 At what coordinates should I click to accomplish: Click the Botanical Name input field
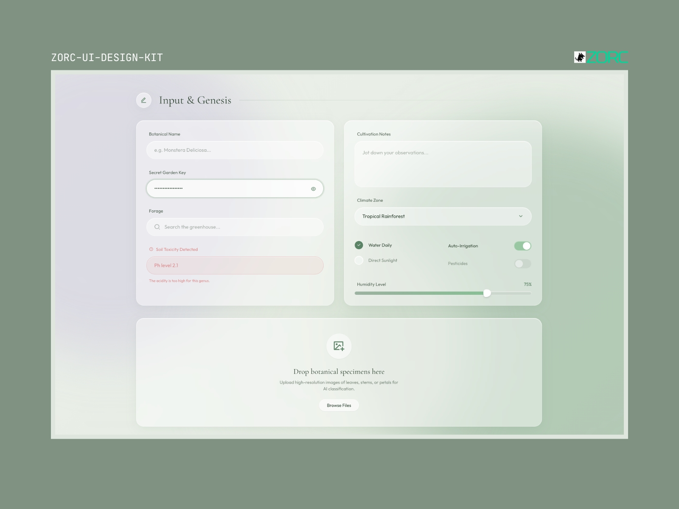click(x=235, y=150)
